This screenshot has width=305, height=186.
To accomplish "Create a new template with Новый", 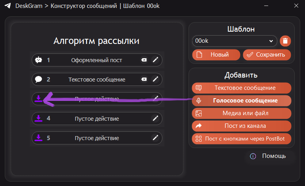I will coord(216,55).
